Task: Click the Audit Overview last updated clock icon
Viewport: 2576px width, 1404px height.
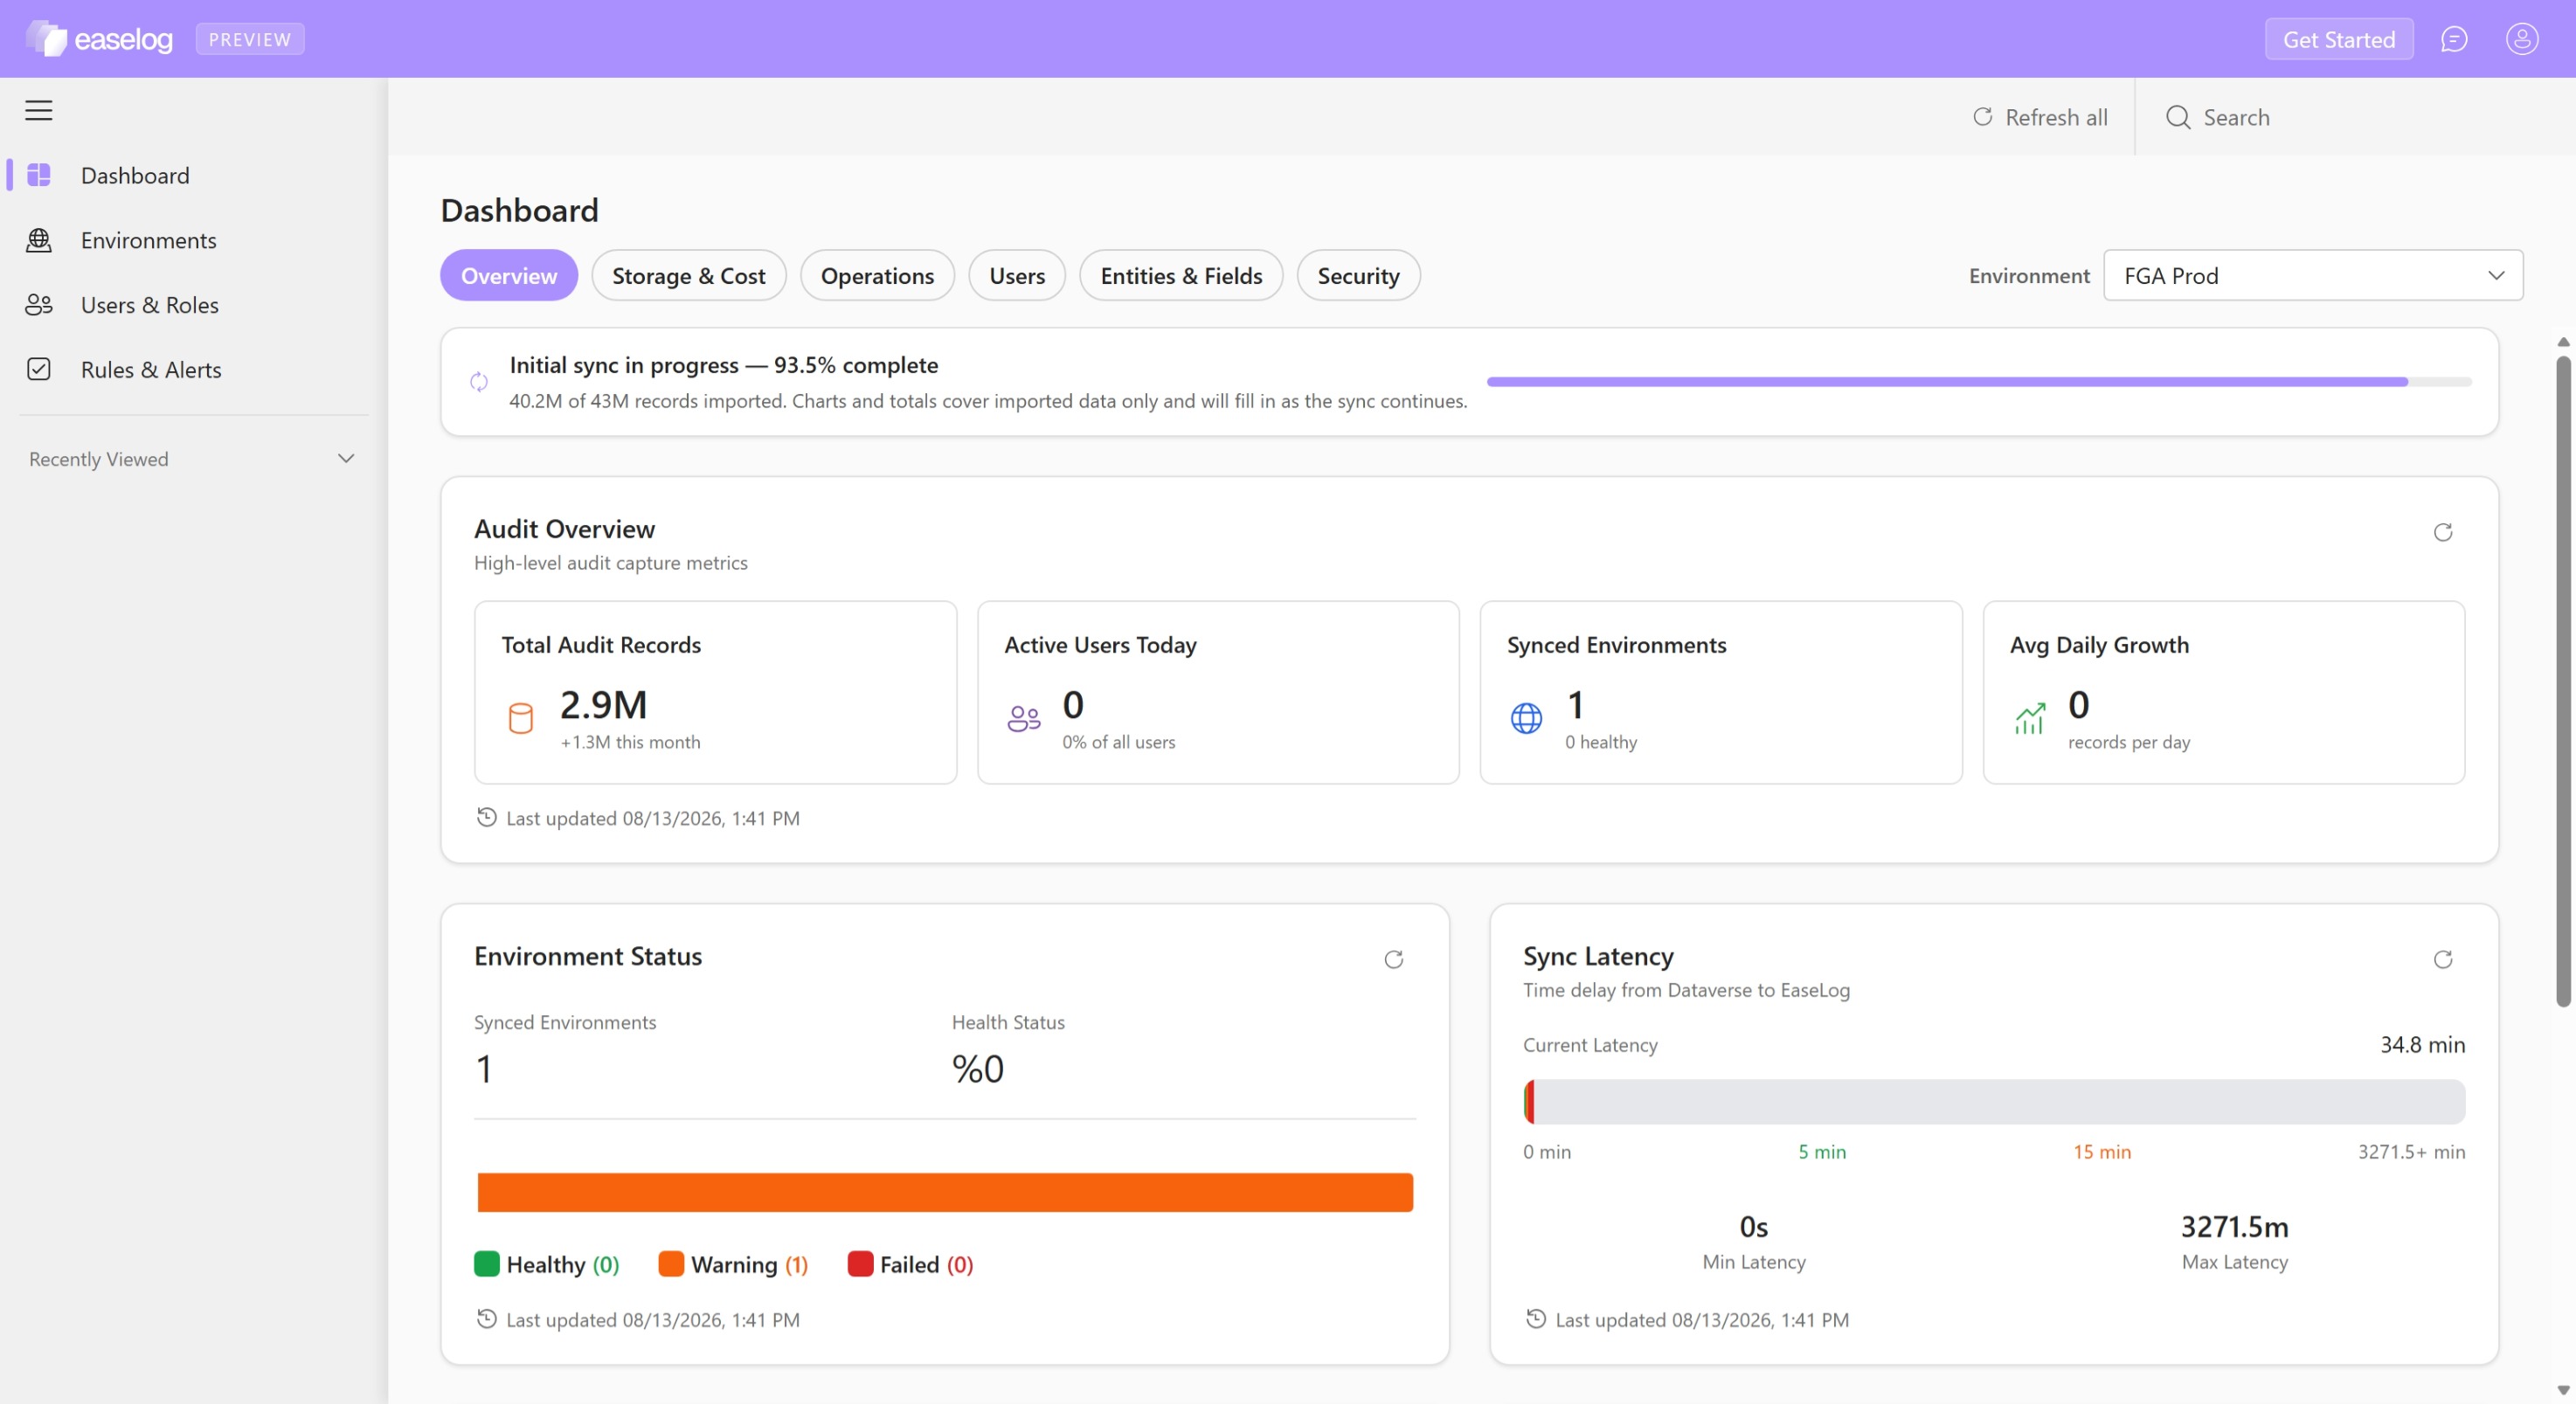Action: (486, 818)
